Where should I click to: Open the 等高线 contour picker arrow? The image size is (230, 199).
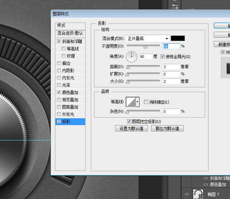tap(138, 102)
